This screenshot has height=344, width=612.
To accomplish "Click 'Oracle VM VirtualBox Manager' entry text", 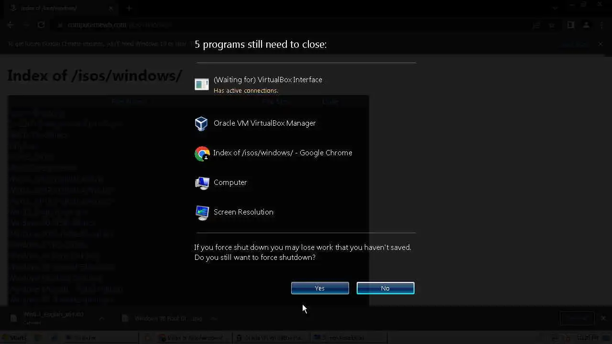I will 264,123.
